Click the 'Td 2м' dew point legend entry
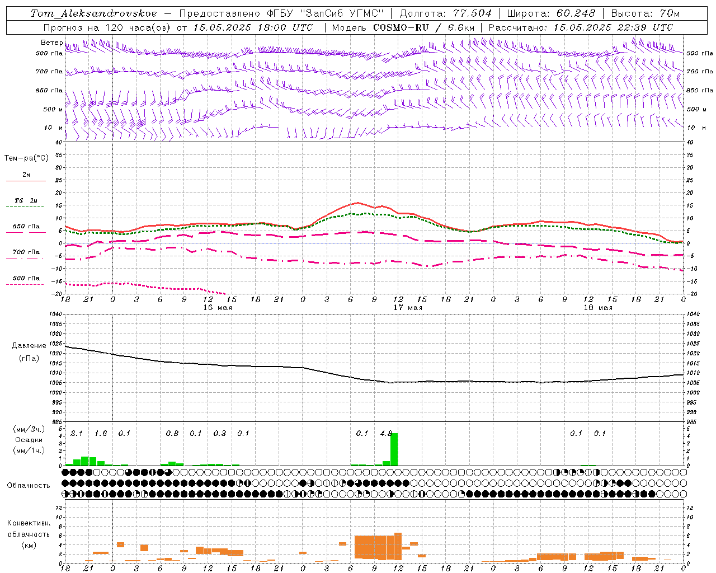716x573 pixels. 26,200
